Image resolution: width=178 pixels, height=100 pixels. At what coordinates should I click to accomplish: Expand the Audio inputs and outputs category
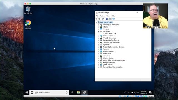point(98,25)
